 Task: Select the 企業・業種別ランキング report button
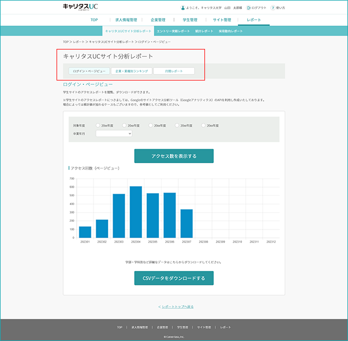[x=132, y=71]
